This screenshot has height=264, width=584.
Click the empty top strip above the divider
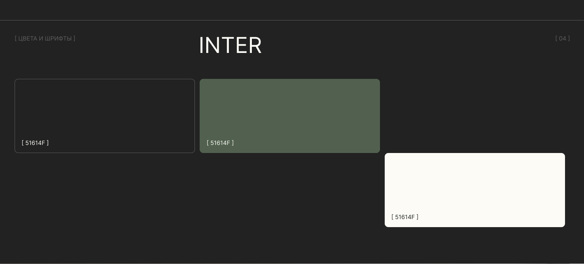pyautogui.click(x=292, y=10)
